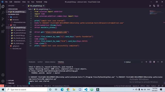
Task: Close the 00_sampleTest.py editor tab
Action: point(44,6)
